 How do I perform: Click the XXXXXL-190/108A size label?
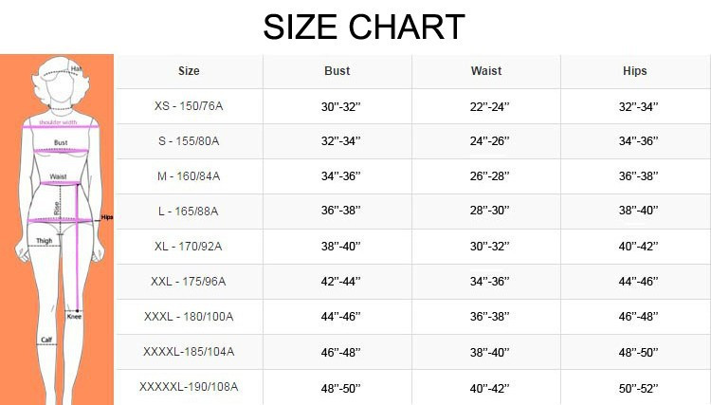(x=189, y=387)
